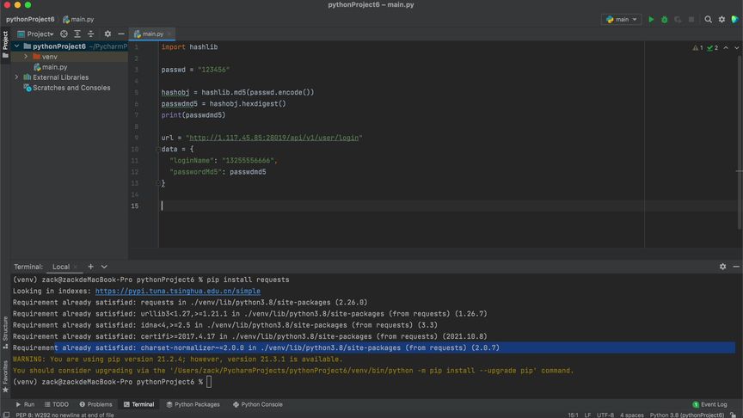Toggle the Structure tool window

pyautogui.click(x=5, y=329)
